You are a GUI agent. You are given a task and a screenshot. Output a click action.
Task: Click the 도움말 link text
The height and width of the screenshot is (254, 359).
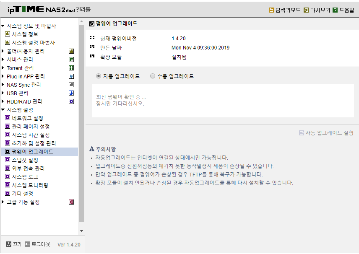pos(347,10)
